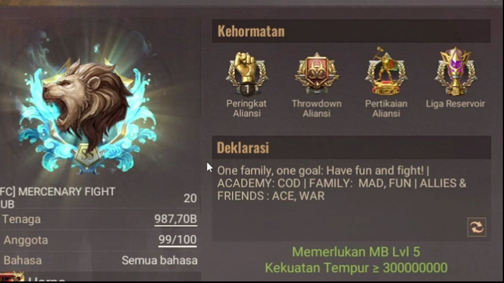Click the Pertikaian Aliansi warrior trophy

[386, 71]
